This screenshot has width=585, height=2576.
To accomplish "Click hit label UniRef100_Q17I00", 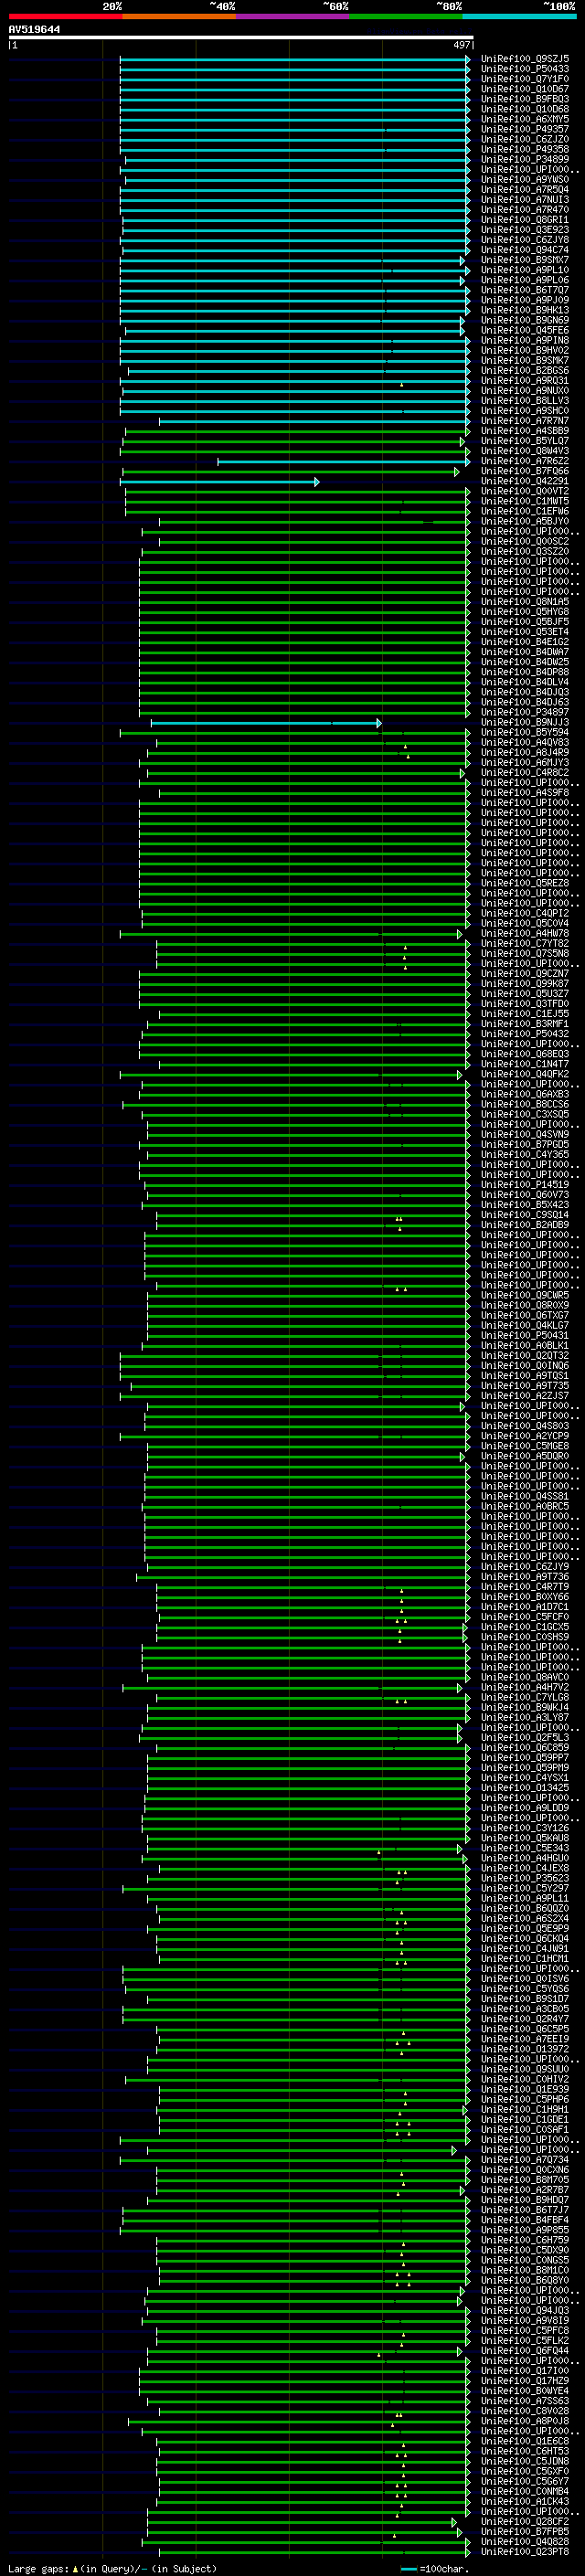I will pos(525,2371).
